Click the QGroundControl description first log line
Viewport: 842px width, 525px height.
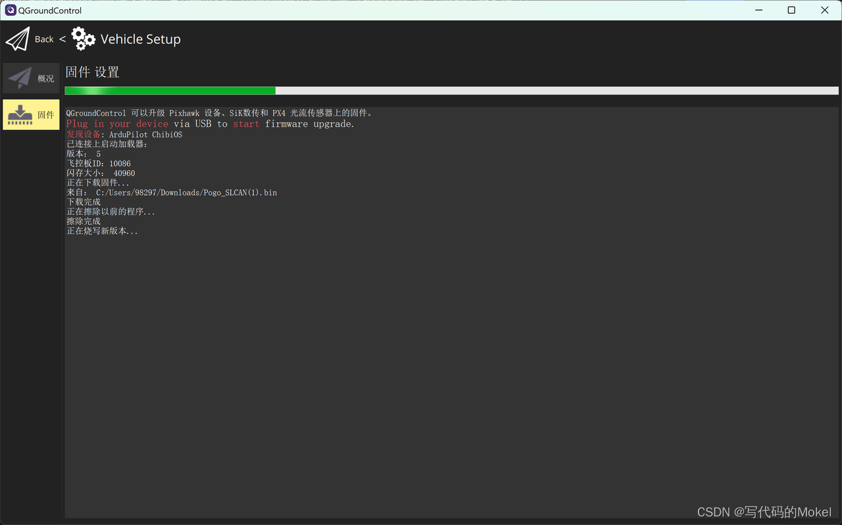click(x=220, y=113)
